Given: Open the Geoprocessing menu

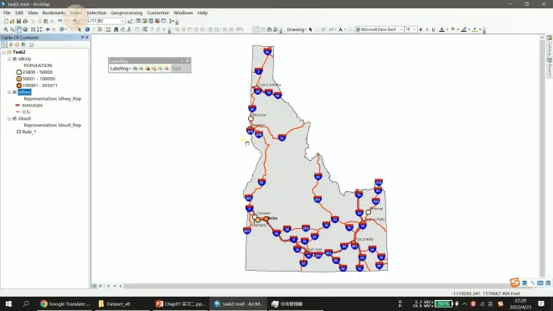Looking at the screenshot, I should [127, 13].
